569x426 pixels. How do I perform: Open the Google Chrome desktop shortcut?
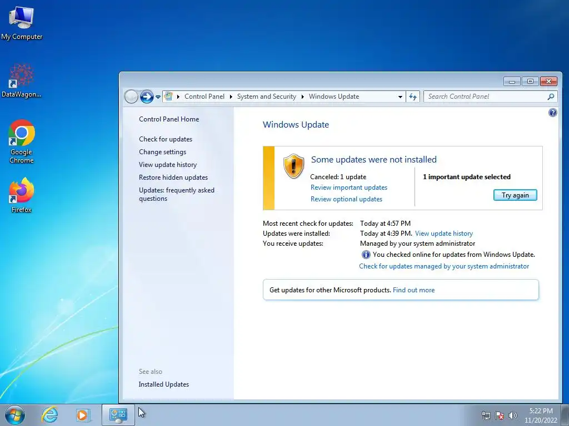(22, 141)
